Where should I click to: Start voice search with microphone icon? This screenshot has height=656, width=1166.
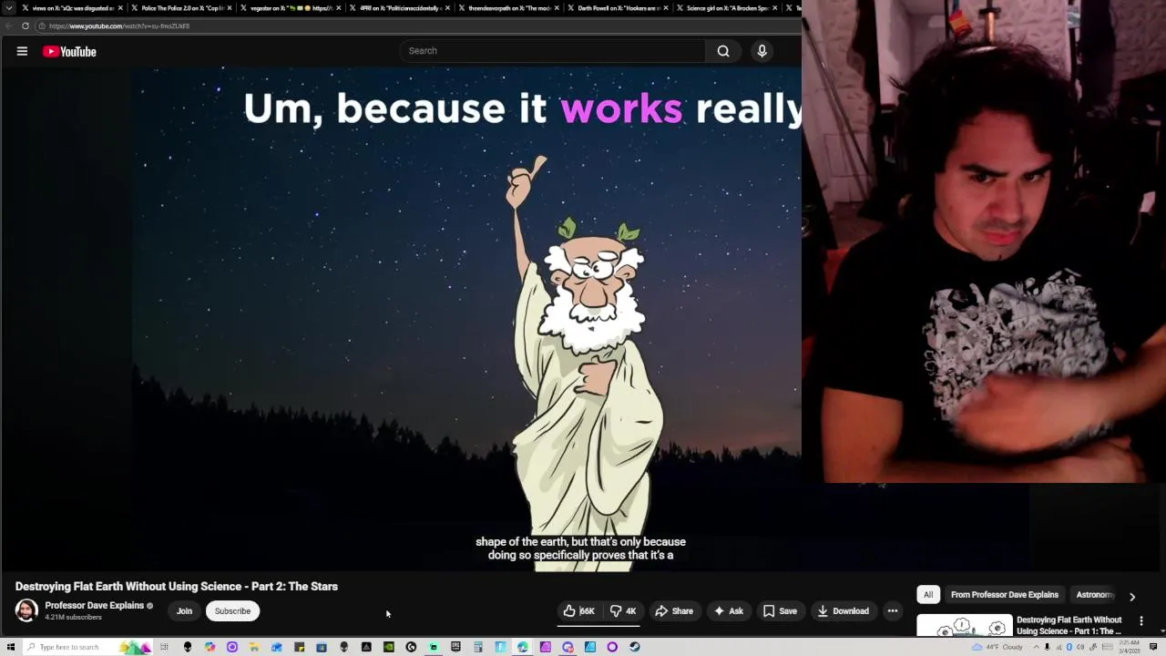tap(762, 51)
